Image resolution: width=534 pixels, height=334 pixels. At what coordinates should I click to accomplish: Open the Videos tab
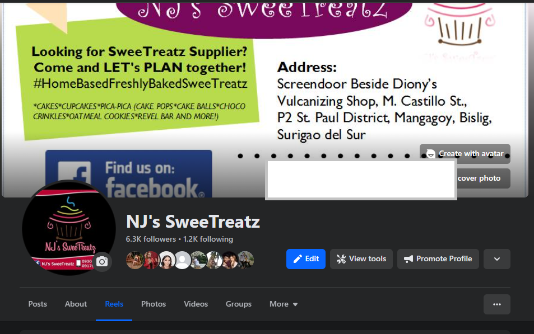tap(196, 304)
